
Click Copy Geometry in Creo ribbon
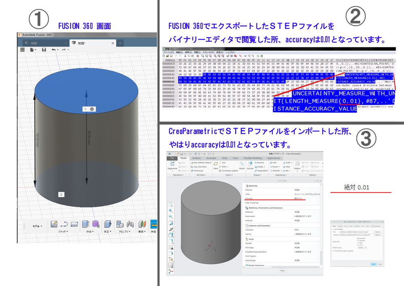click(x=199, y=167)
